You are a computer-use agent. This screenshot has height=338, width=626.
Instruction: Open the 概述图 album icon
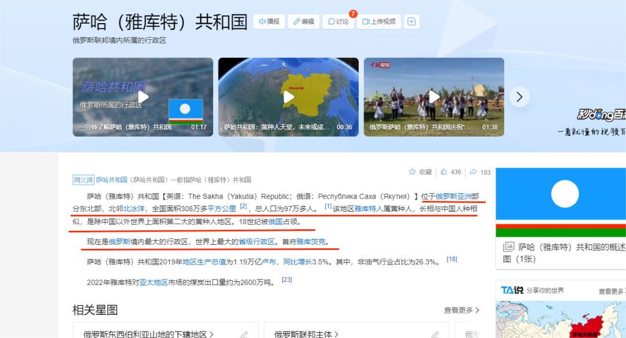click(x=509, y=247)
